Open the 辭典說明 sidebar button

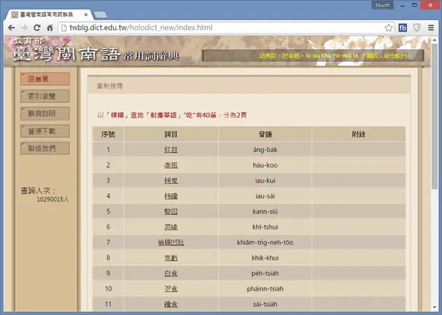(45, 113)
